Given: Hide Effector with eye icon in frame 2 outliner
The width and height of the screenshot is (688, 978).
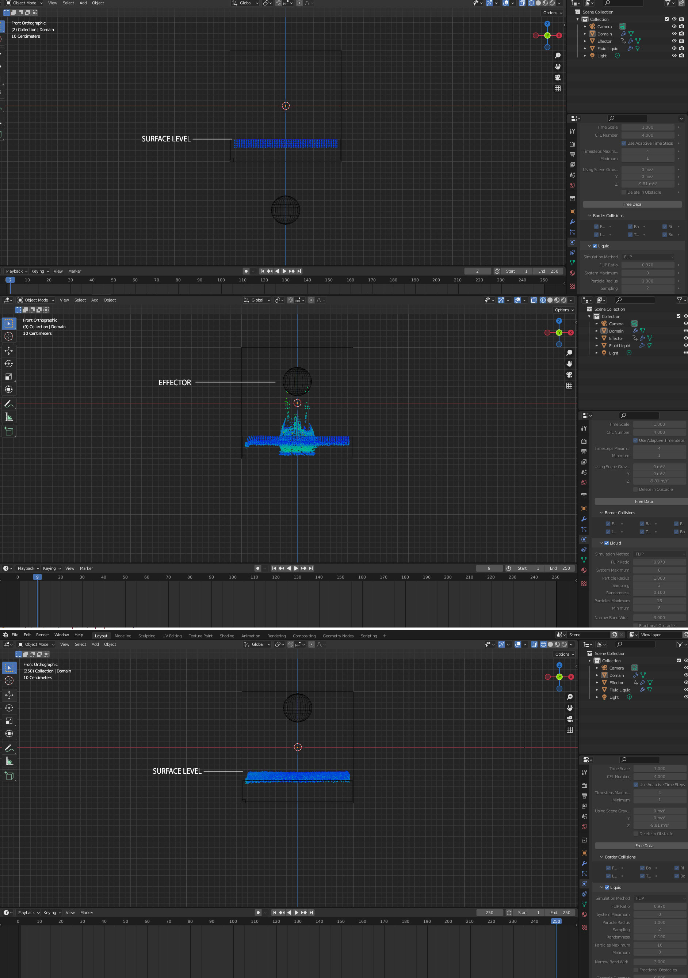Looking at the screenshot, I should [674, 41].
